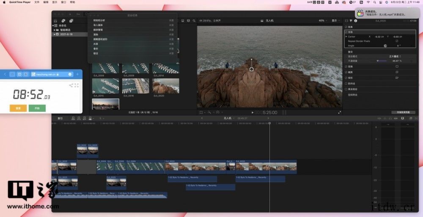
Task: Toggle the 效果 effects checkbox
Action: tap(346, 27)
